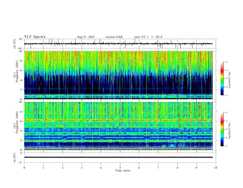Click the ch.3 flat waveform trace
This screenshot has height=188, width=243.
(118, 157)
